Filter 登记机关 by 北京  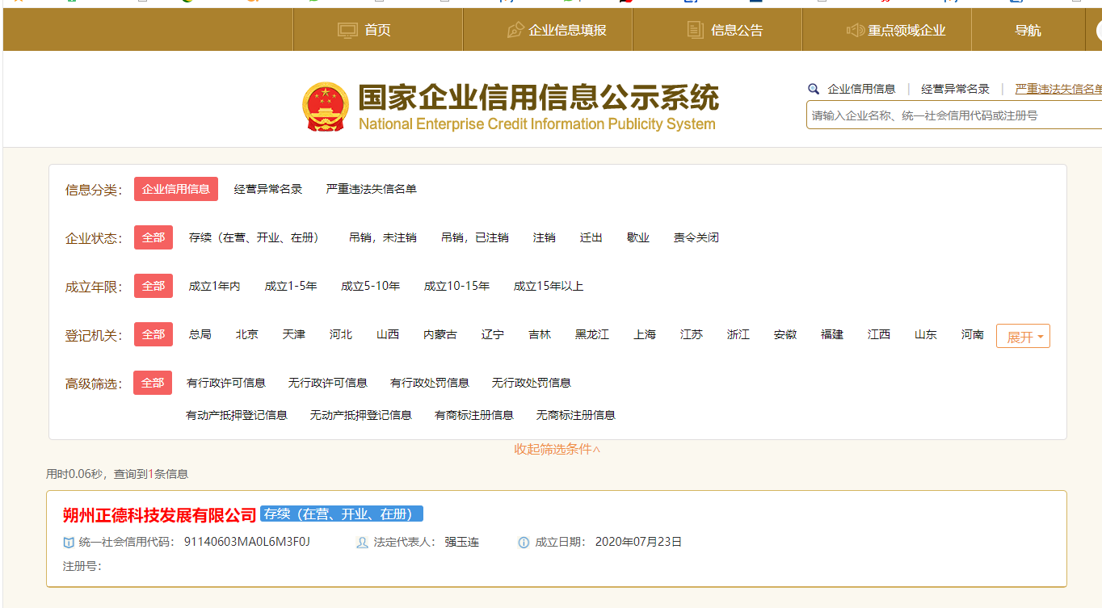pos(247,334)
